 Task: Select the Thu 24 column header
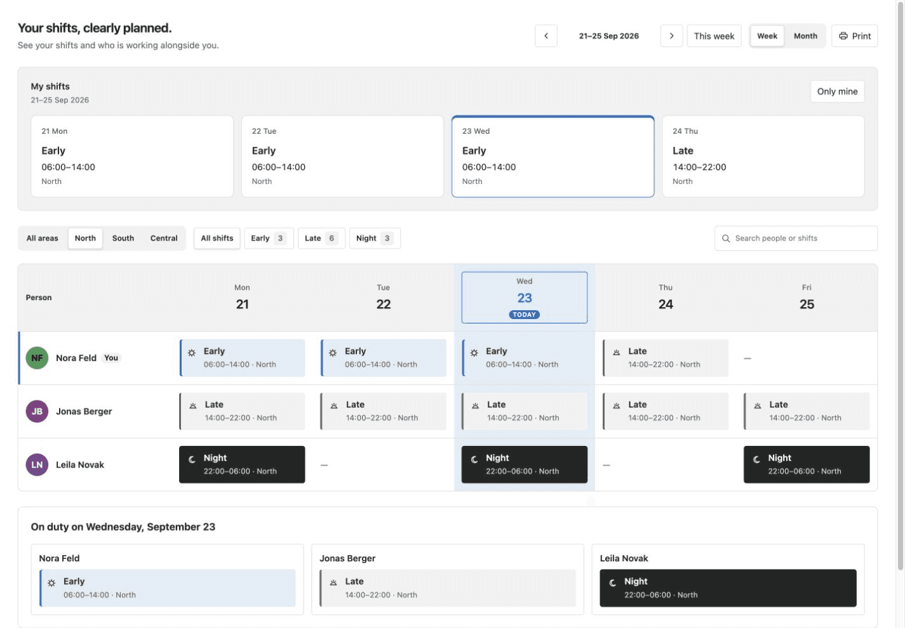[x=666, y=298]
